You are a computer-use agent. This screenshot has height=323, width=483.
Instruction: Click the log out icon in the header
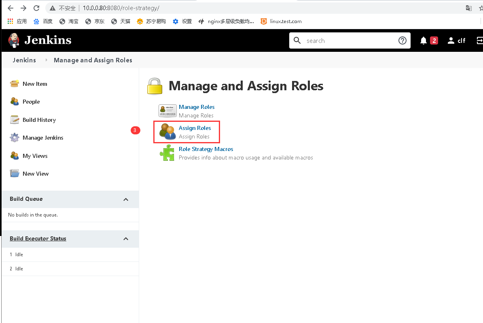pyautogui.click(x=480, y=41)
